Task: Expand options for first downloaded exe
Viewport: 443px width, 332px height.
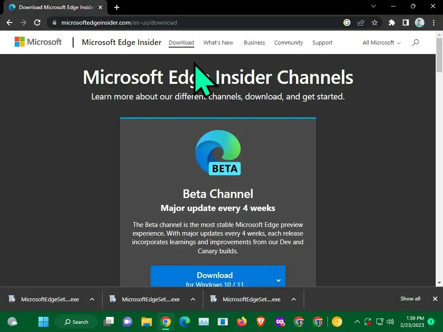Action: pos(92,299)
